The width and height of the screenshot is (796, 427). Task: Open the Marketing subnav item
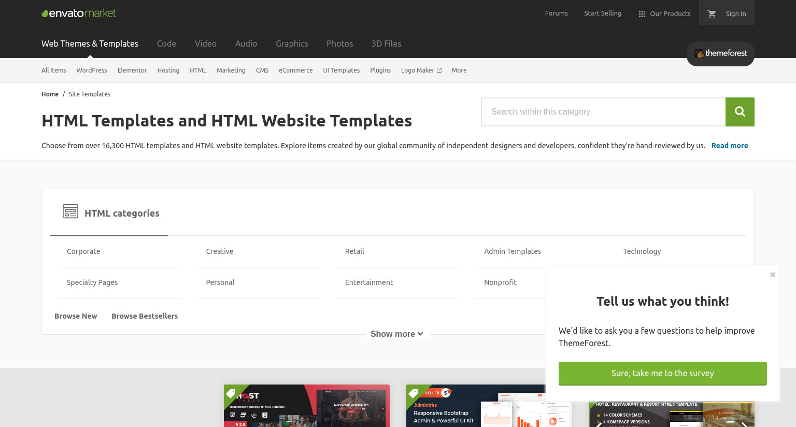pyautogui.click(x=231, y=70)
